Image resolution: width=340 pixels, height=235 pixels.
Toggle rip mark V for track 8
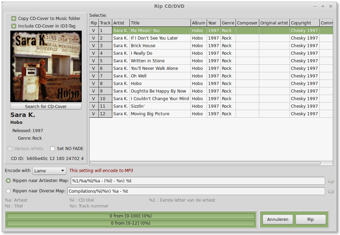tap(94, 83)
